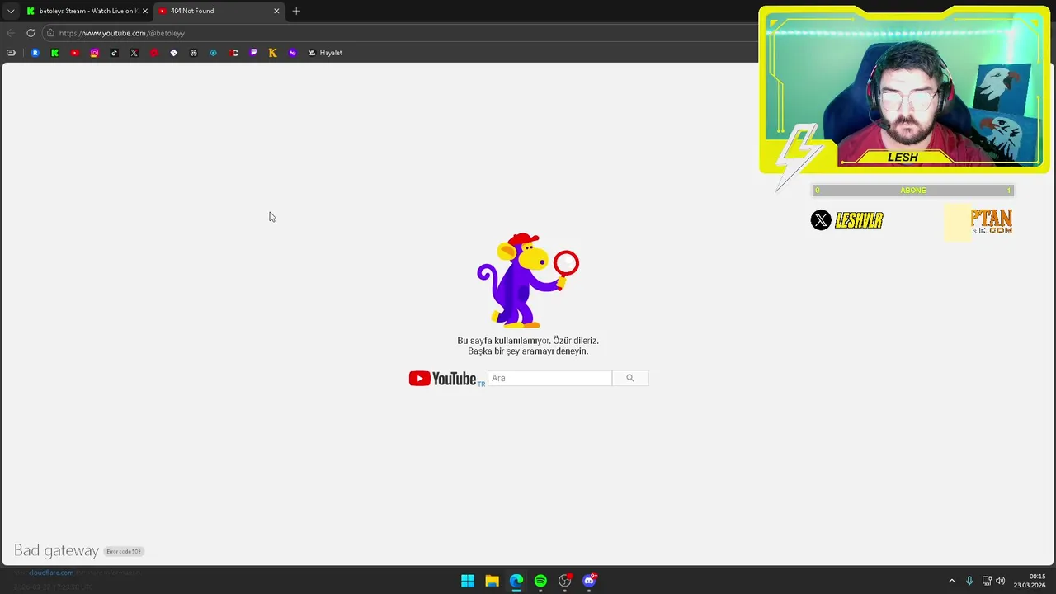Open the green Kick bookmark
Image resolution: width=1056 pixels, height=594 pixels.
pyautogui.click(x=54, y=53)
